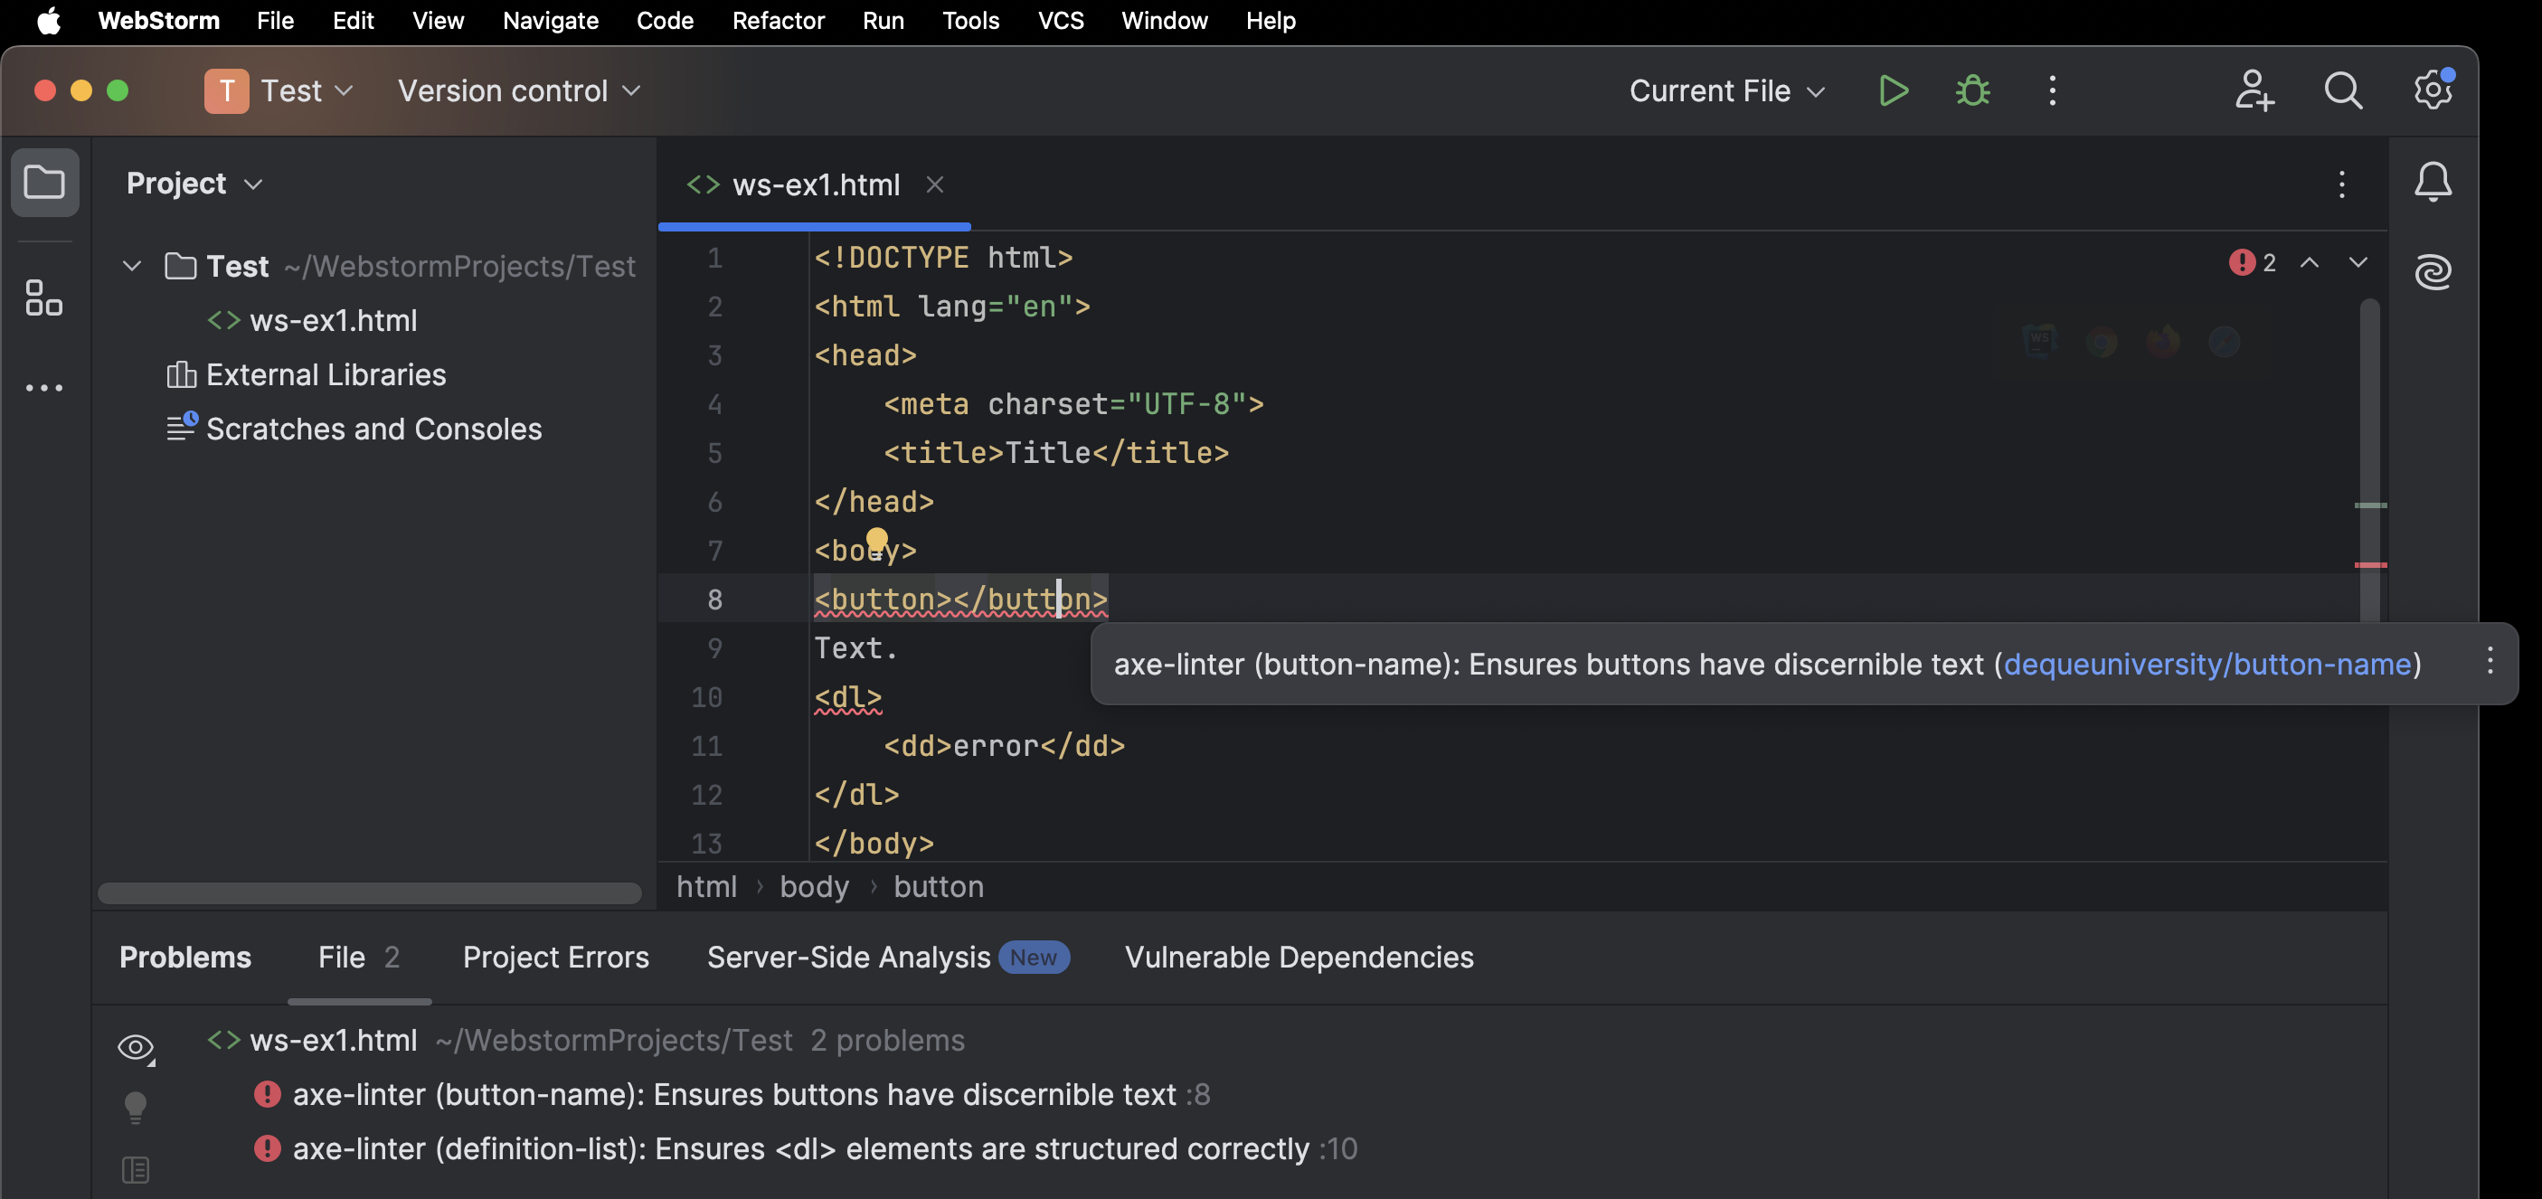This screenshot has width=2542, height=1199.
Task: Open the Notifications bell
Action: (2433, 182)
